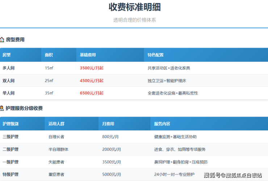Screen dimensions: 268x181
Task: Click the 搜狐号@搜狐焦点白银站 watermark
Action: pyautogui.click(x=233, y=176)
